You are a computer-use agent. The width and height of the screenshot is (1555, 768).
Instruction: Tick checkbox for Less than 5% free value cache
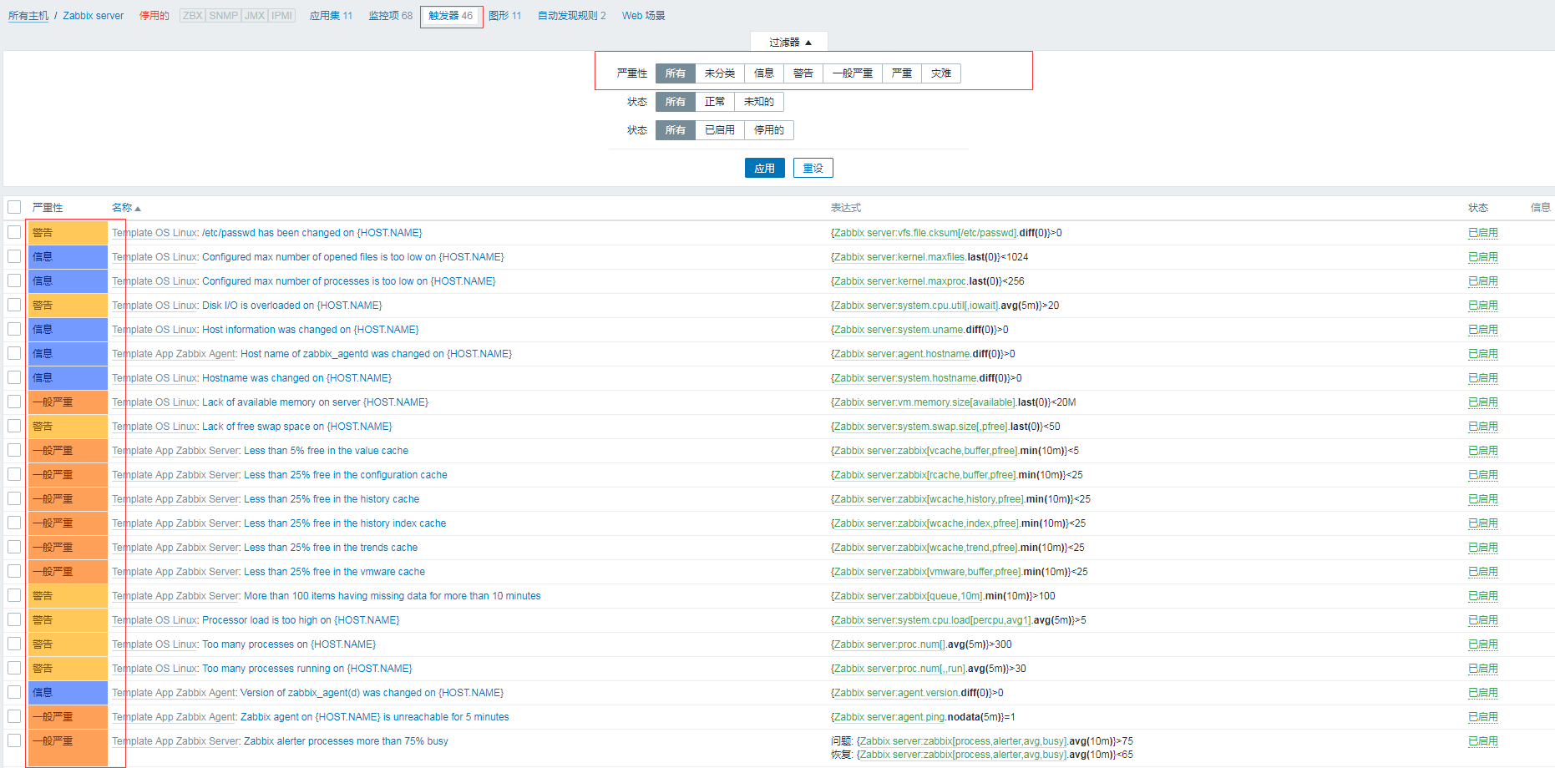(x=14, y=450)
